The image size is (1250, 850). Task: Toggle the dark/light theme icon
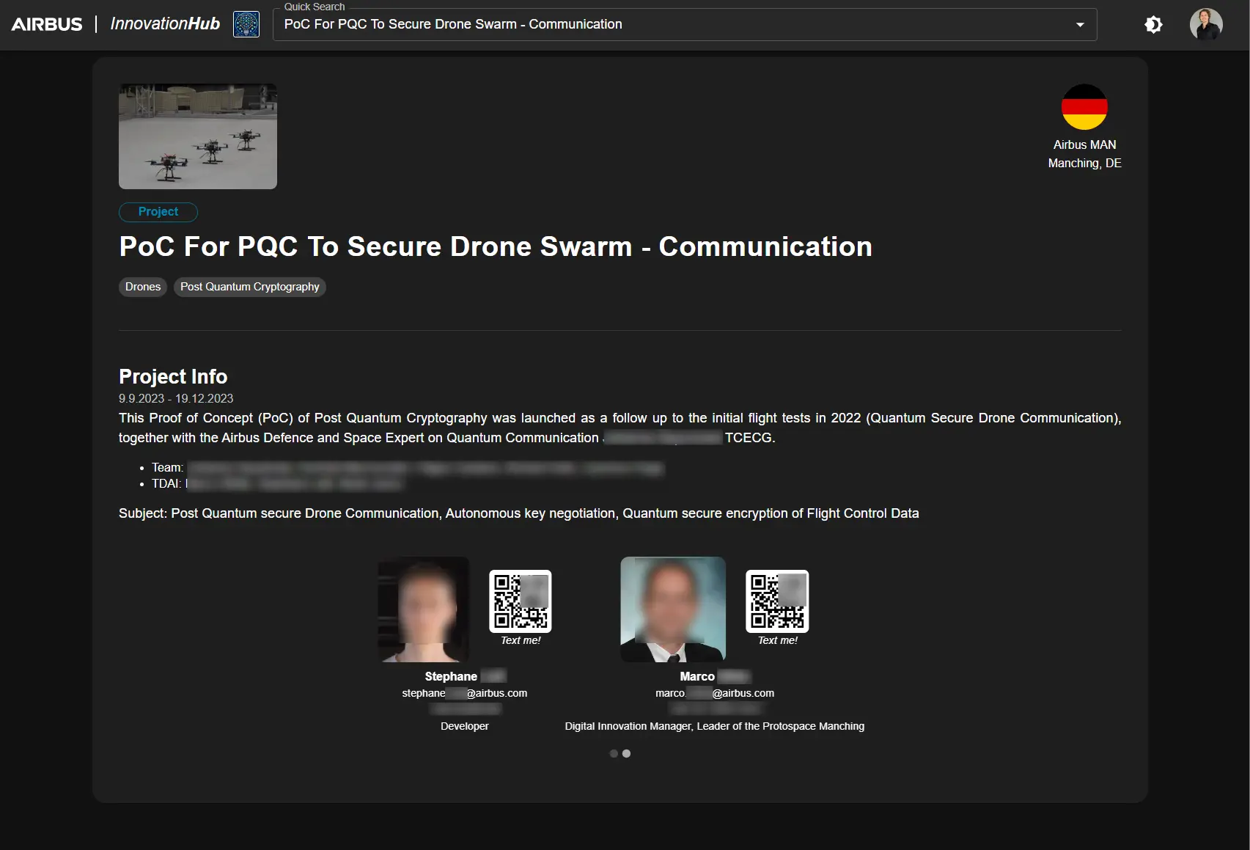click(x=1153, y=24)
